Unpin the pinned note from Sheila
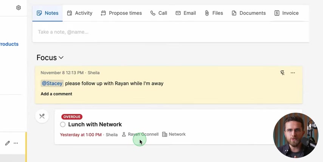323x162 pixels. point(282,73)
